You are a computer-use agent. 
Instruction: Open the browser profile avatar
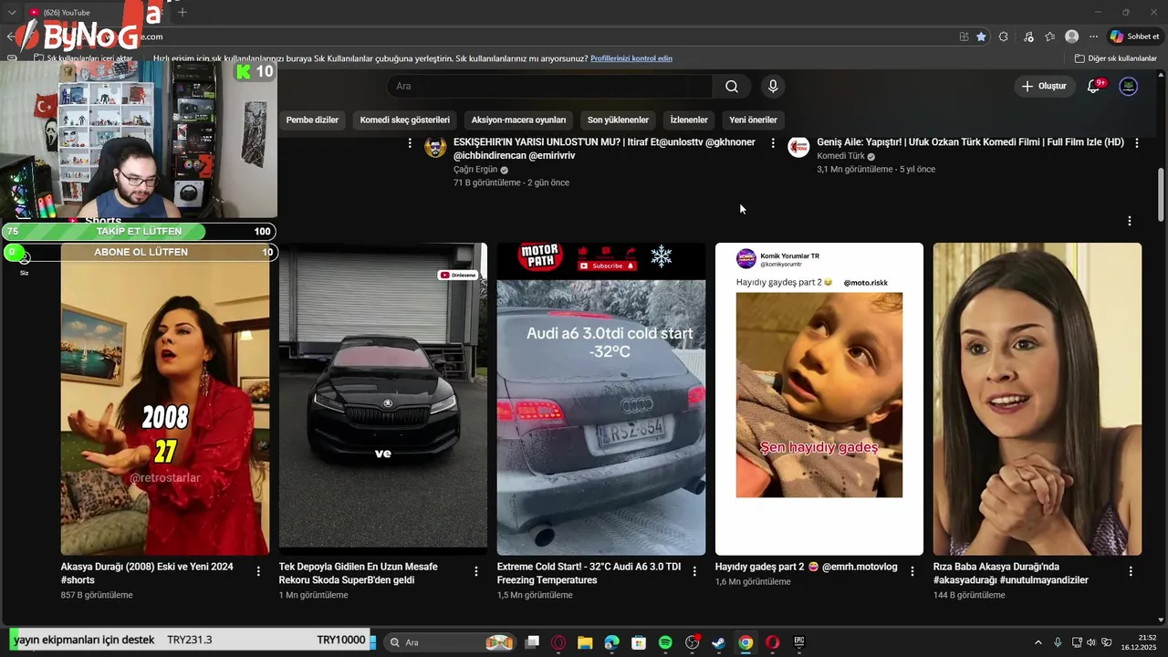(1072, 36)
